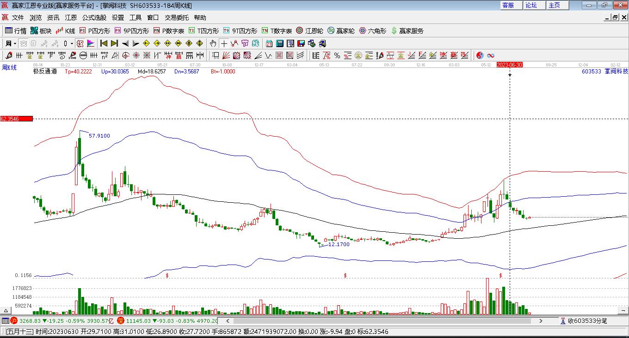This screenshot has width=629, height=338.
Task: Select the red circle target tool
Action: tap(126, 55)
